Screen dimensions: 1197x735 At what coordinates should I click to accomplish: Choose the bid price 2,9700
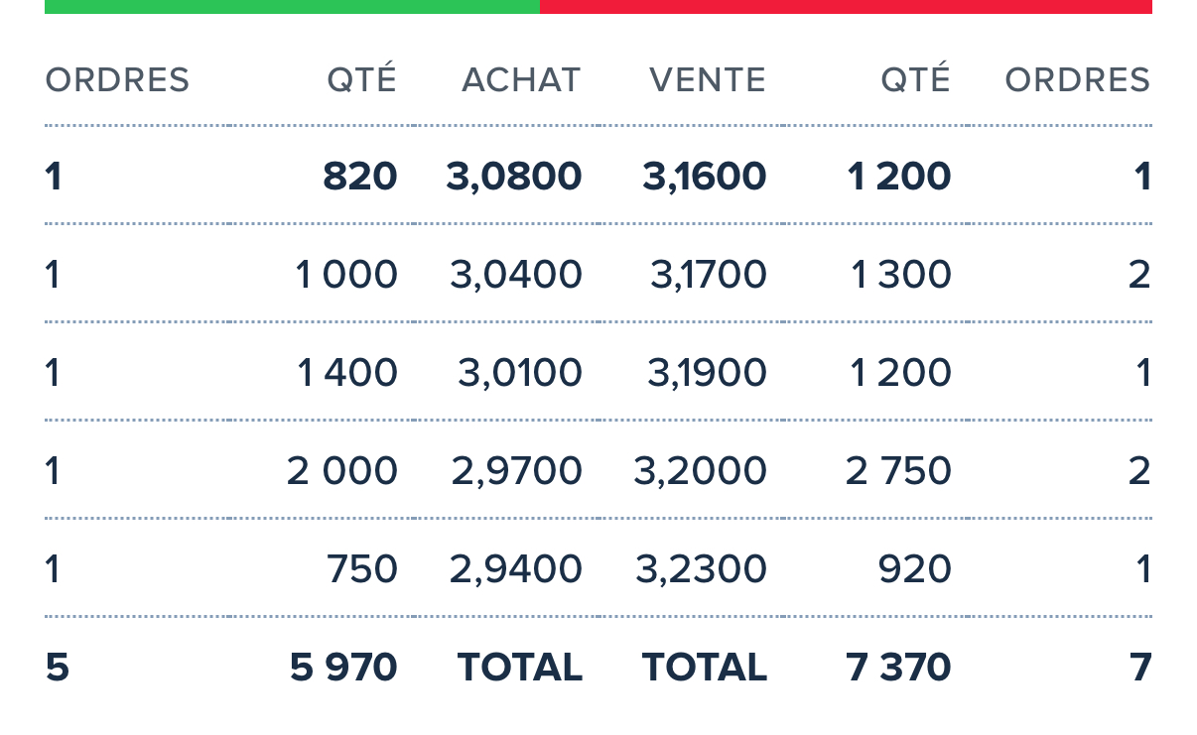(x=516, y=471)
